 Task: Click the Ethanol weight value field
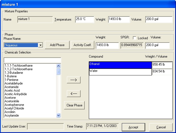pyautogui.click(x=162, y=65)
